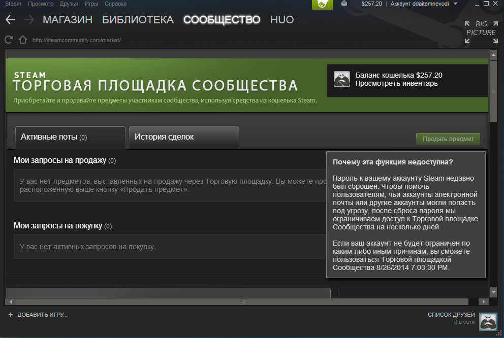Maximize the Steam window
The image size is (504, 338).
tap(486, 4)
